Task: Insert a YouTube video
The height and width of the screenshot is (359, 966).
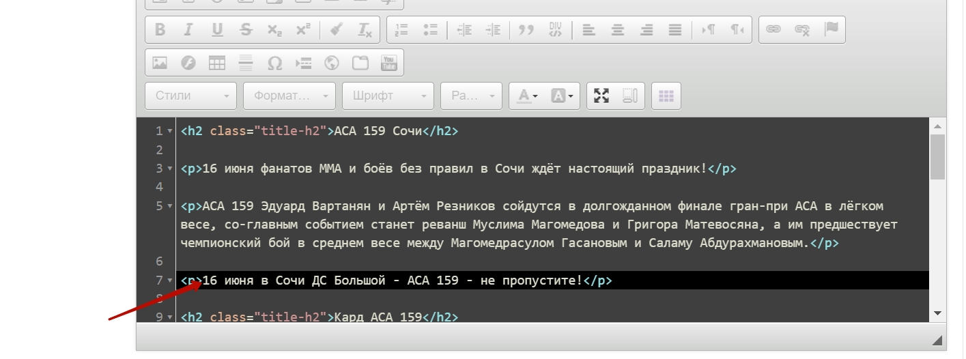Action: [x=388, y=63]
